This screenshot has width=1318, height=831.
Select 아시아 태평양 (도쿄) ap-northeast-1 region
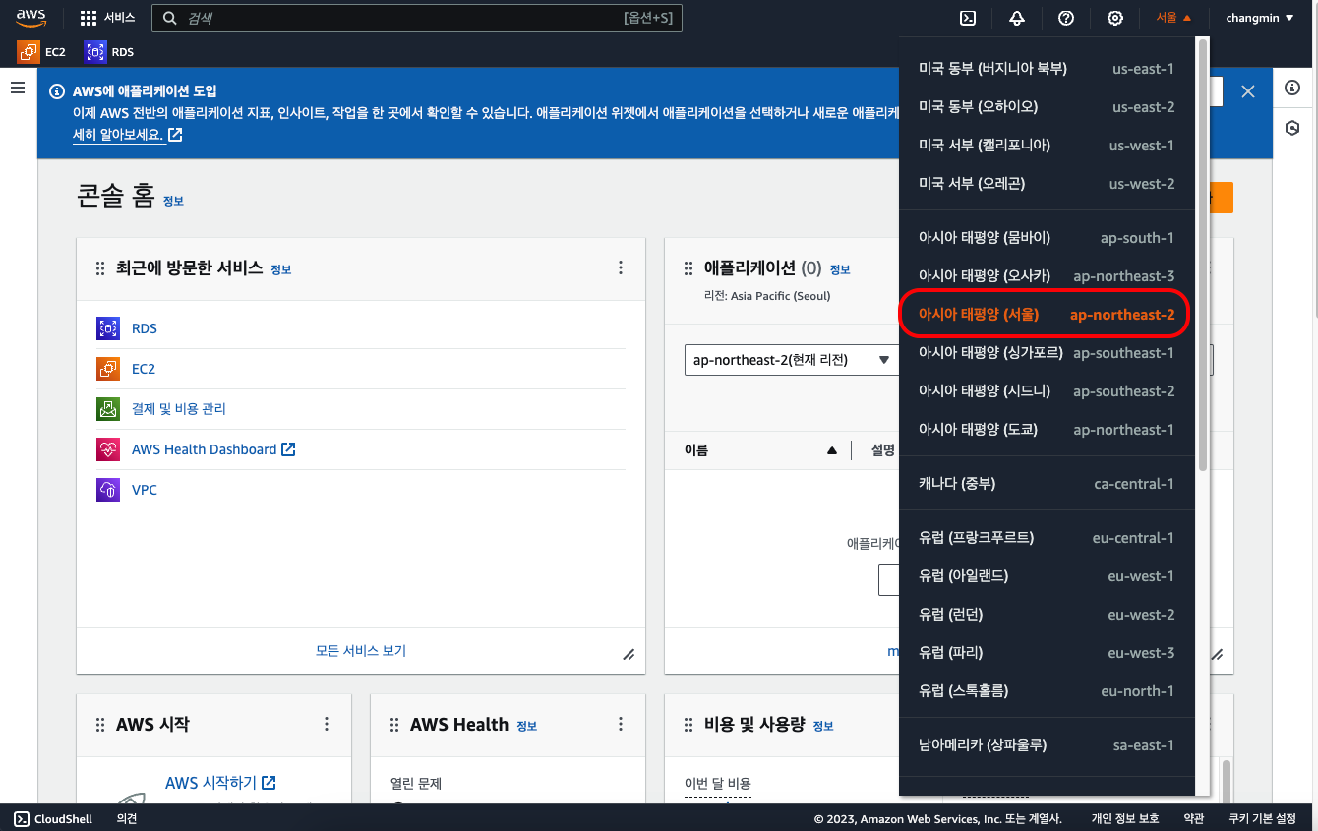coord(1047,430)
